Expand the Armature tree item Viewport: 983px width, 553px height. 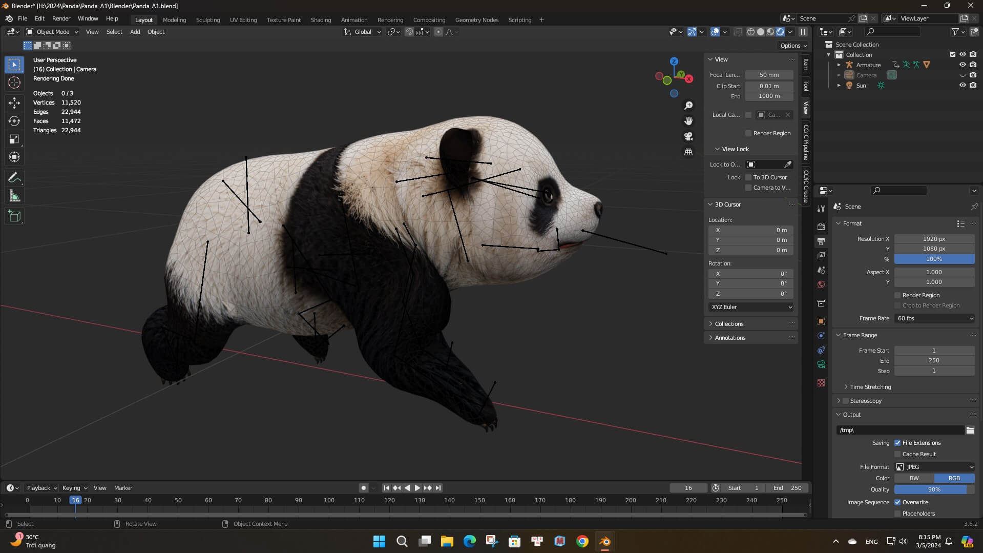[x=839, y=65]
